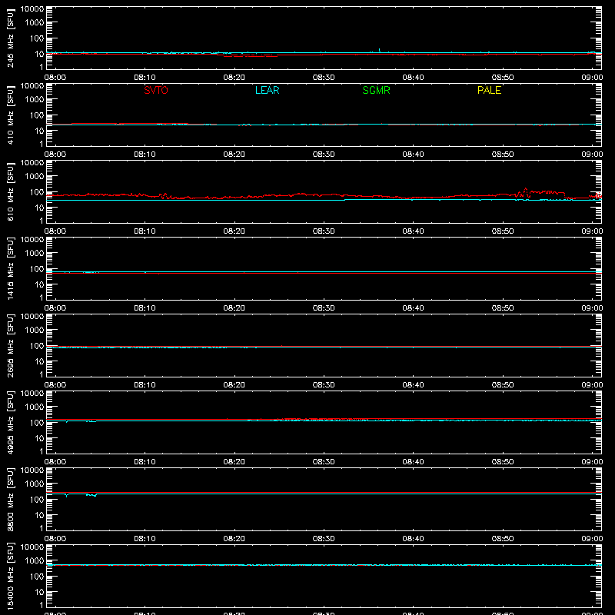The height and width of the screenshot is (615, 615).
Task: Click the red SVTO legend label
Action: (156, 91)
